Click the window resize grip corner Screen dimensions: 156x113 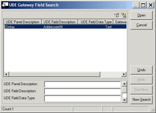pyautogui.click(x=153, y=110)
